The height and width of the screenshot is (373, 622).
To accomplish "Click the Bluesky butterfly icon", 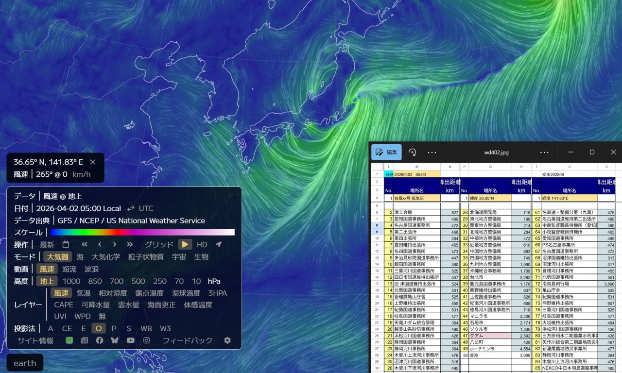I will 115,340.
